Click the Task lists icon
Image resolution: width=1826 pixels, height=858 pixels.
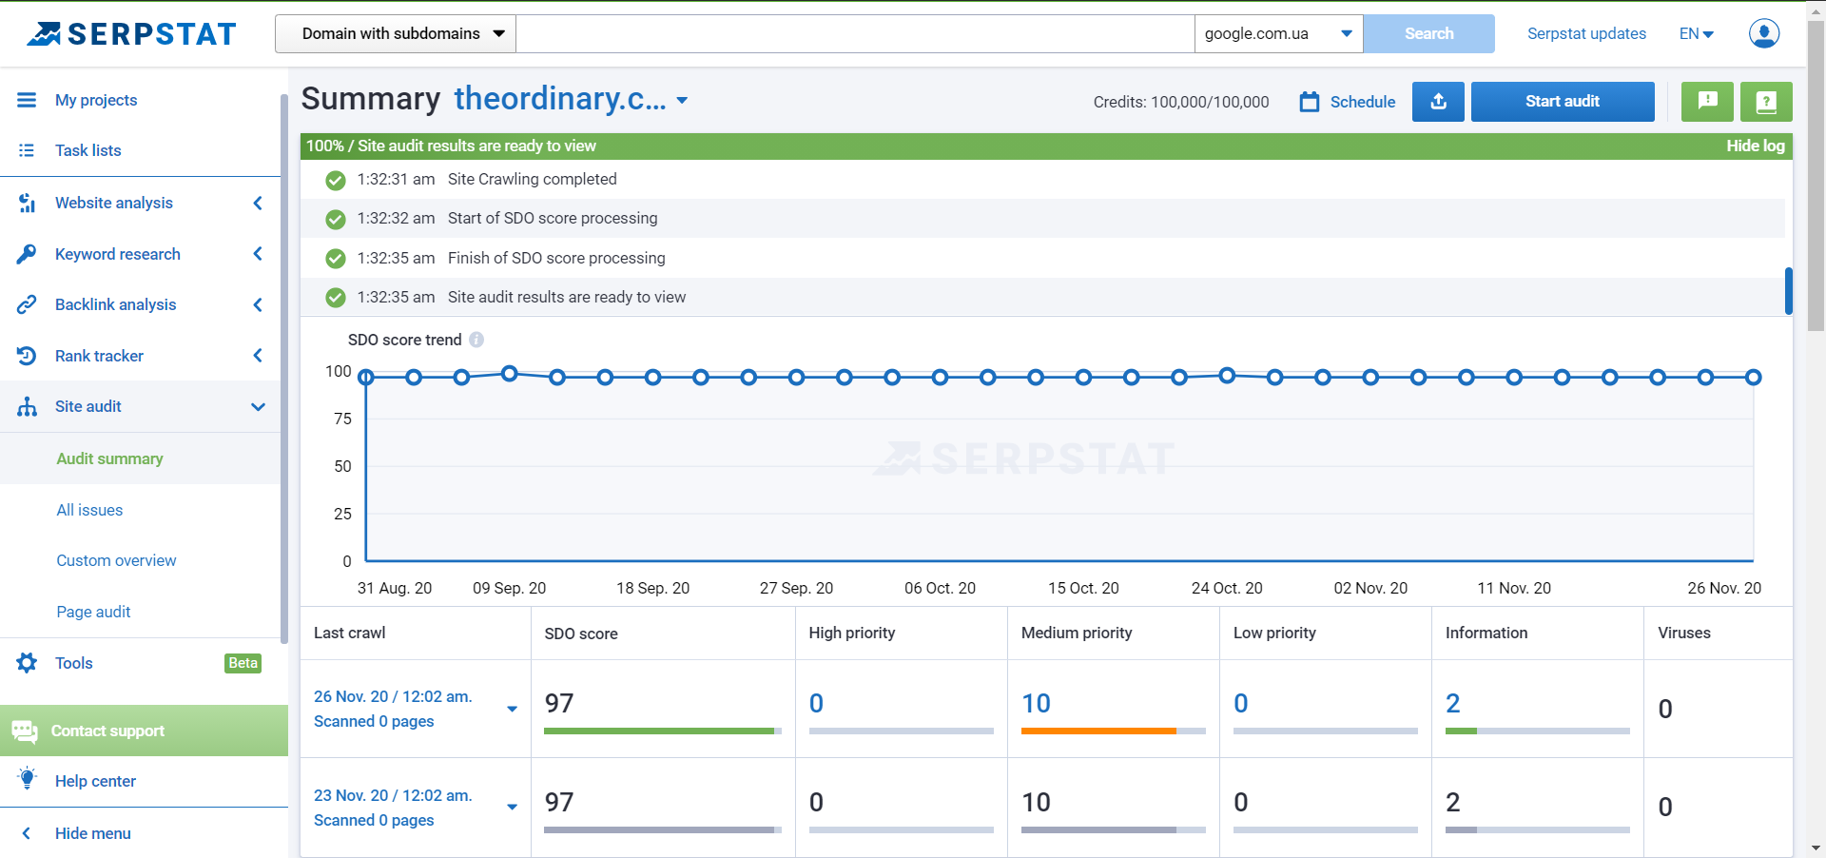coord(27,150)
